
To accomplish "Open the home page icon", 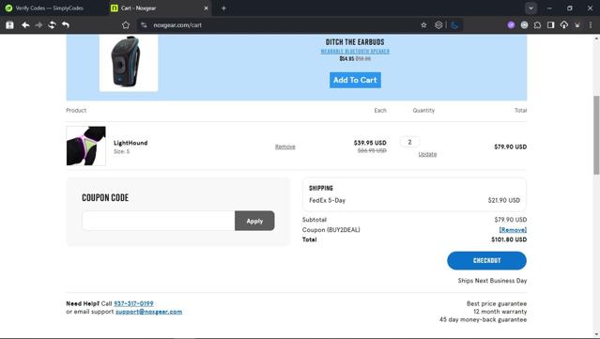I will tap(126, 24).
